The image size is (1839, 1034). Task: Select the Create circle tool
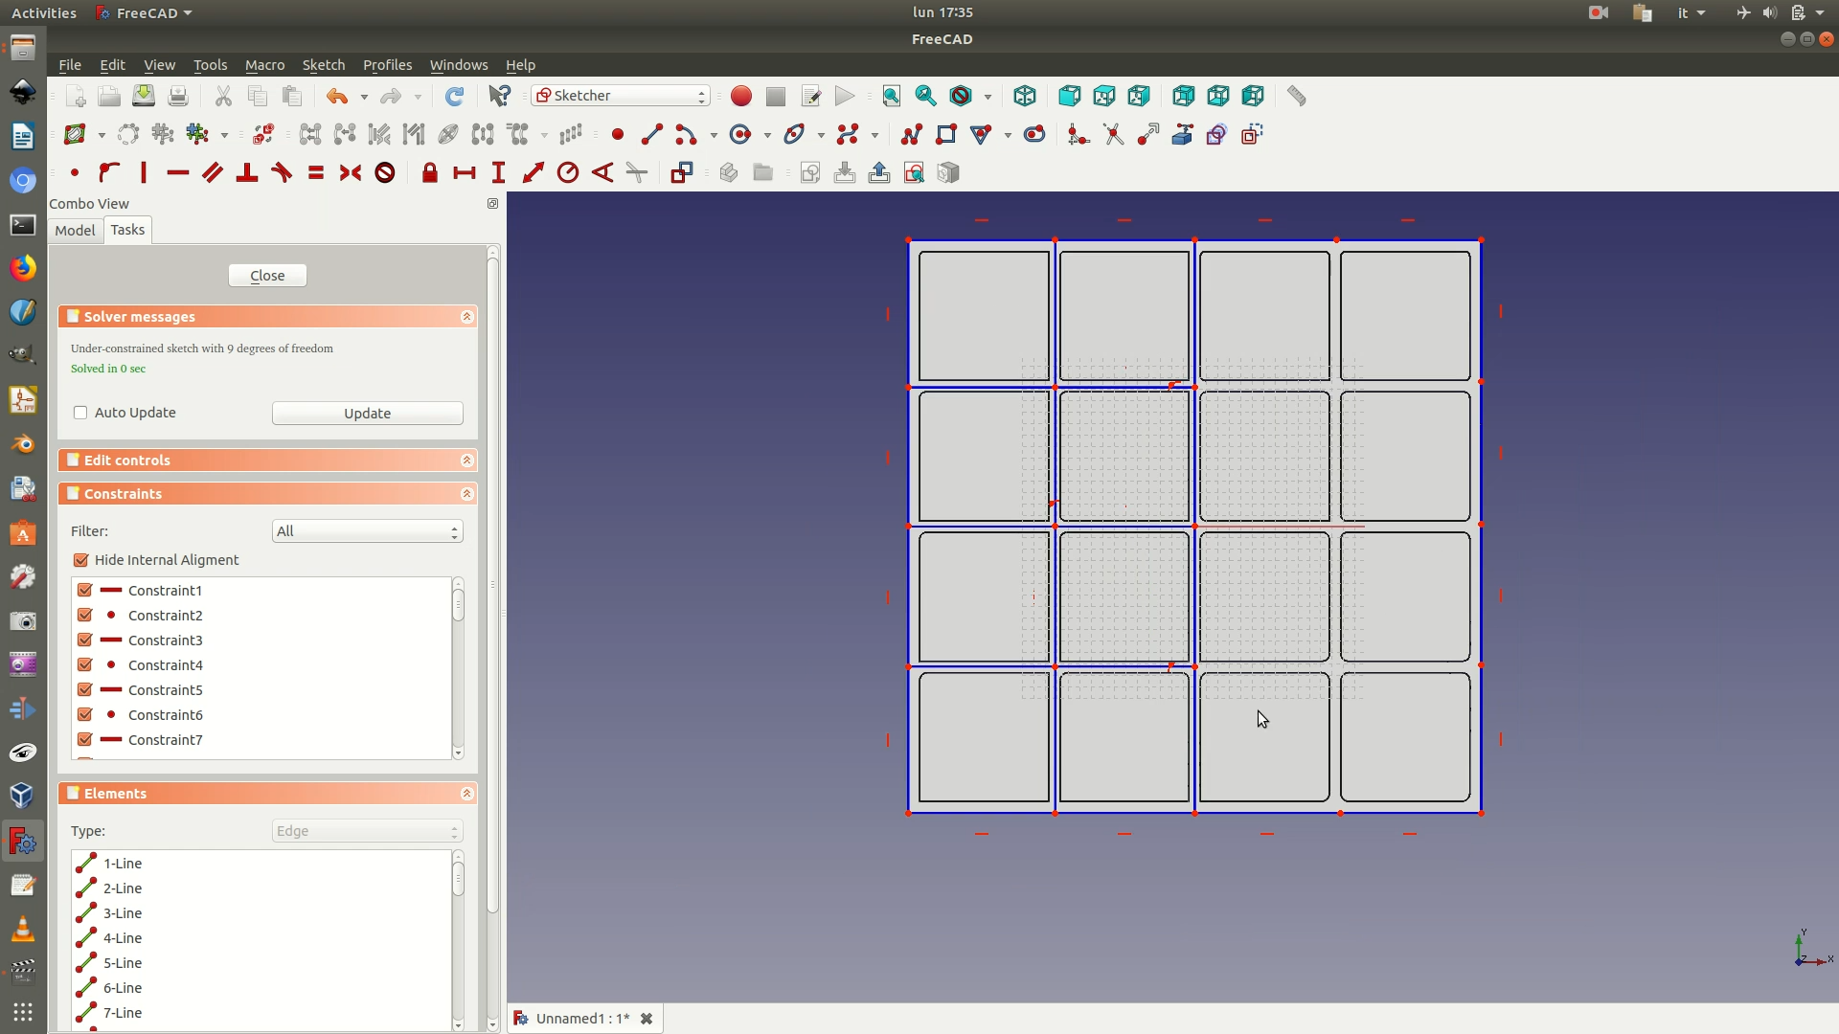click(x=740, y=135)
